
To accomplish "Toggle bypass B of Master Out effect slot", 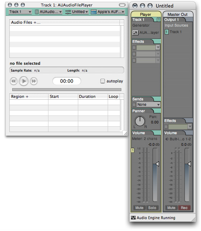I will pyautogui.click(x=166, y=127).
